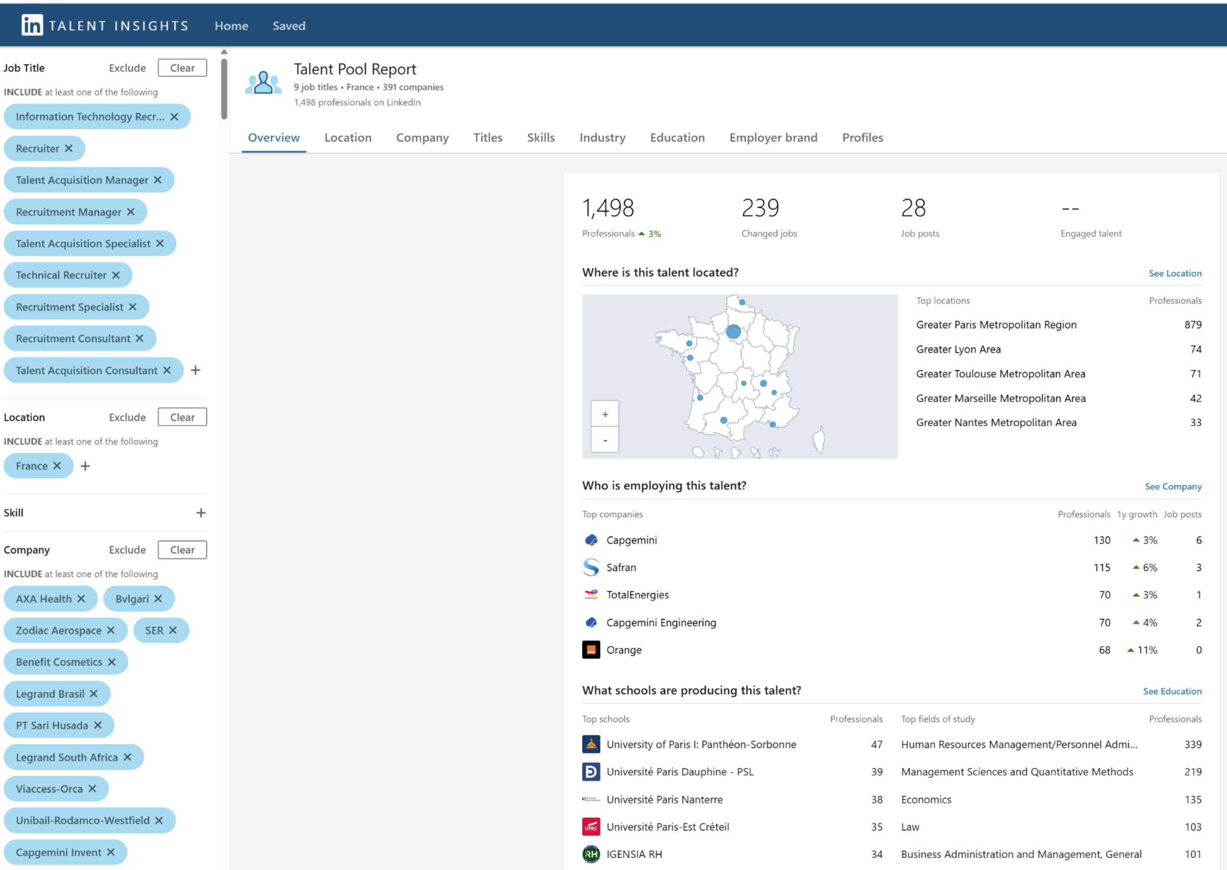
Task: Switch to the Location tab
Action: click(x=348, y=138)
